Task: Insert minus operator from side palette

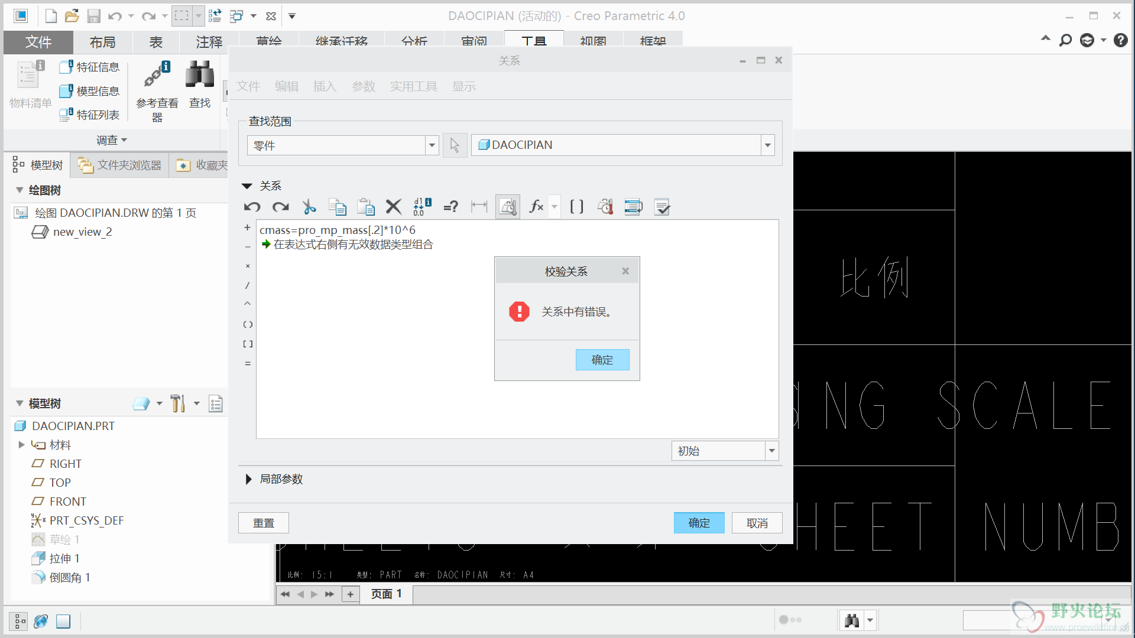Action: pos(248,246)
